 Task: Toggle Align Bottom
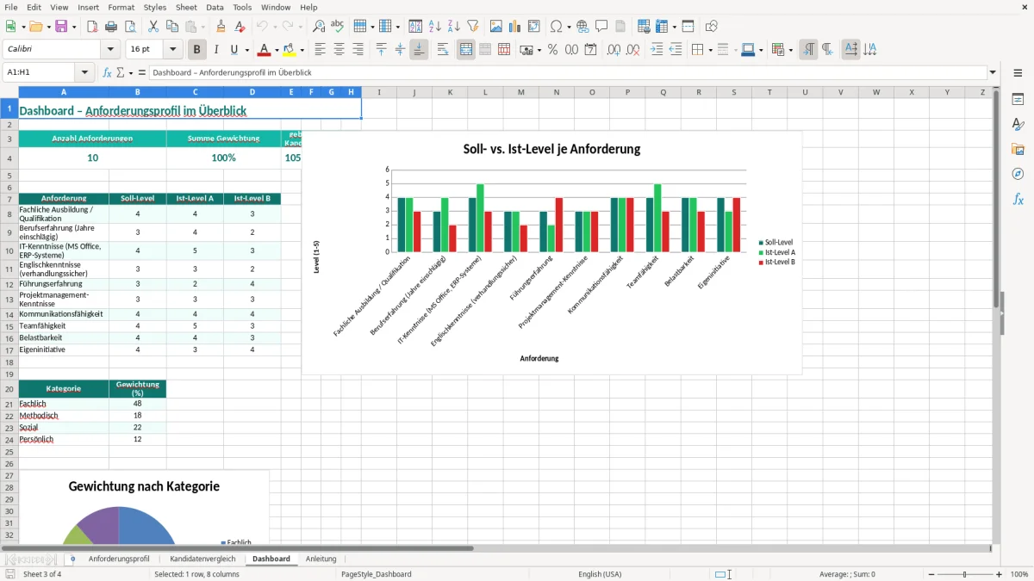[419, 50]
